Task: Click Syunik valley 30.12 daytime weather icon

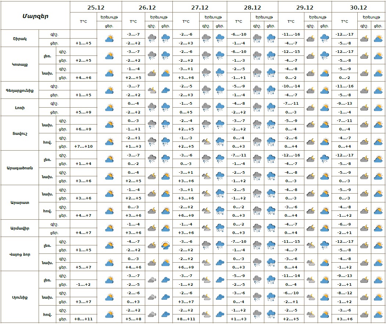Action: point(378,314)
